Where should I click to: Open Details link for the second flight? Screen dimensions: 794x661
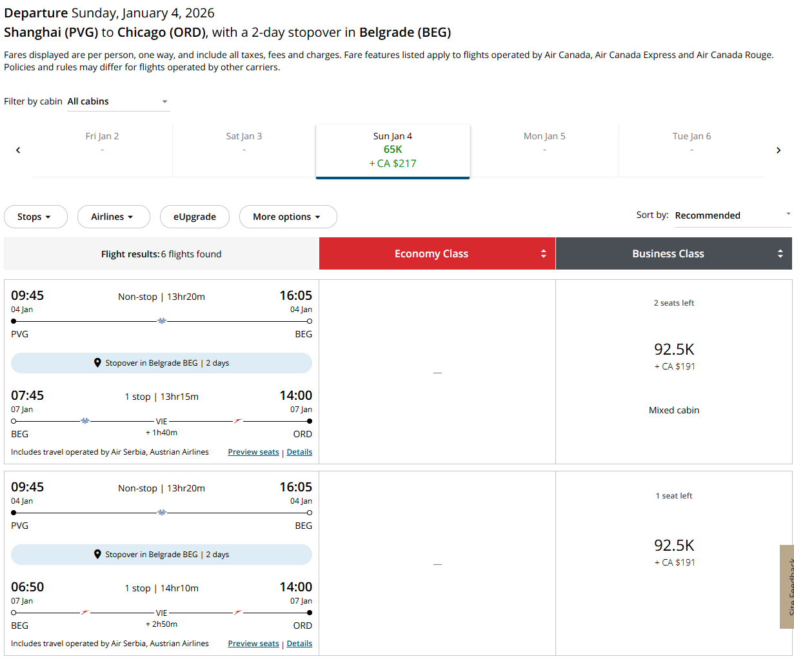[299, 644]
